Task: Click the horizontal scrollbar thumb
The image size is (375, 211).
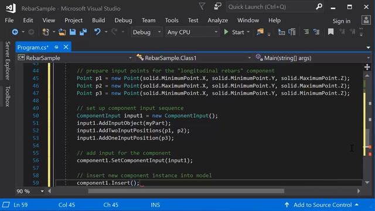Action: [186, 191]
